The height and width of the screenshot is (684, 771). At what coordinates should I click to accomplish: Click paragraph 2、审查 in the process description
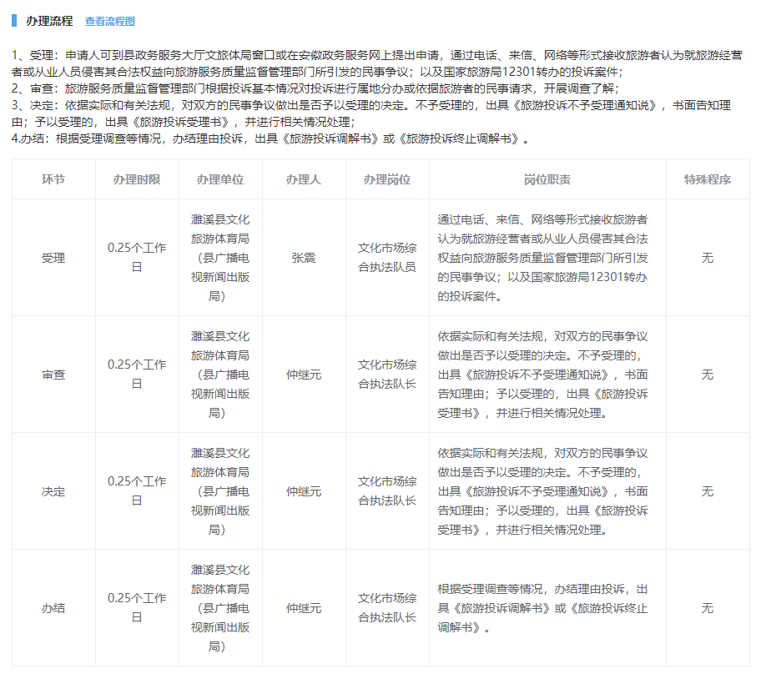[x=315, y=88]
